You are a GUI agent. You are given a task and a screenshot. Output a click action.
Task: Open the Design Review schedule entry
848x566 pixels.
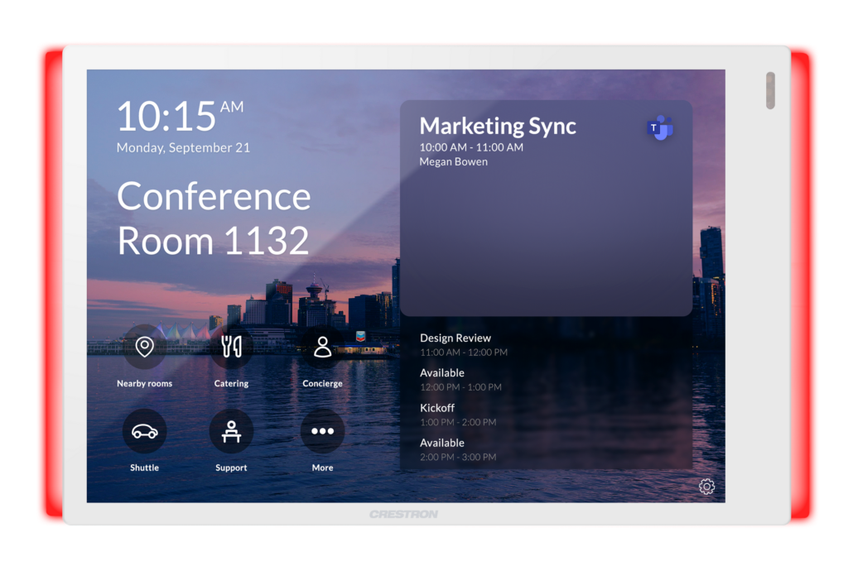click(x=455, y=338)
